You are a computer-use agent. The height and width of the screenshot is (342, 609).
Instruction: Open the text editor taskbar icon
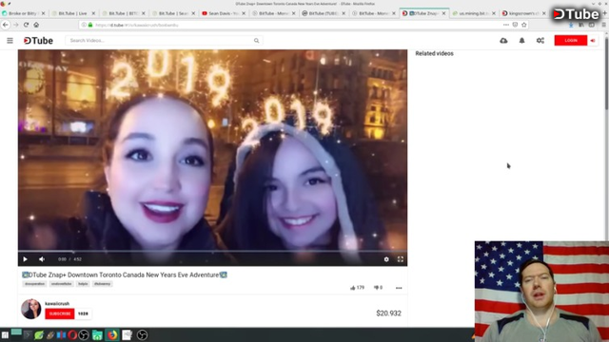(x=127, y=334)
